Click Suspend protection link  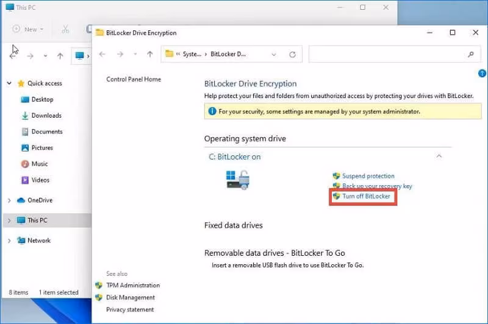point(368,176)
